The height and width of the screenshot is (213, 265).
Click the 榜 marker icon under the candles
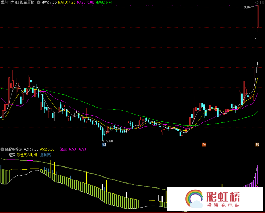coord(257,144)
